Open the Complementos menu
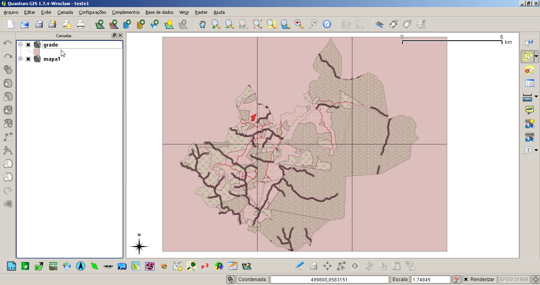Image resolution: width=540 pixels, height=285 pixels. pos(126,12)
